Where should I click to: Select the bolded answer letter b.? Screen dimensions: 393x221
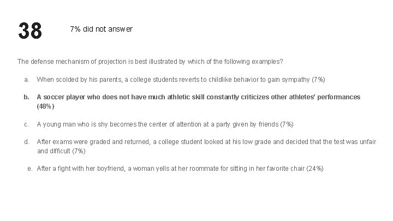tap(26, 97)
